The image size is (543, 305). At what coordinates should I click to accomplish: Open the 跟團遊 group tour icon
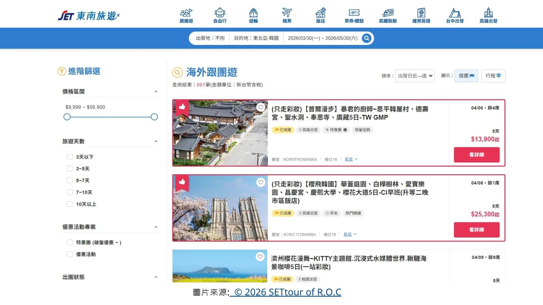pyautogui.click(x=186, y=16)
